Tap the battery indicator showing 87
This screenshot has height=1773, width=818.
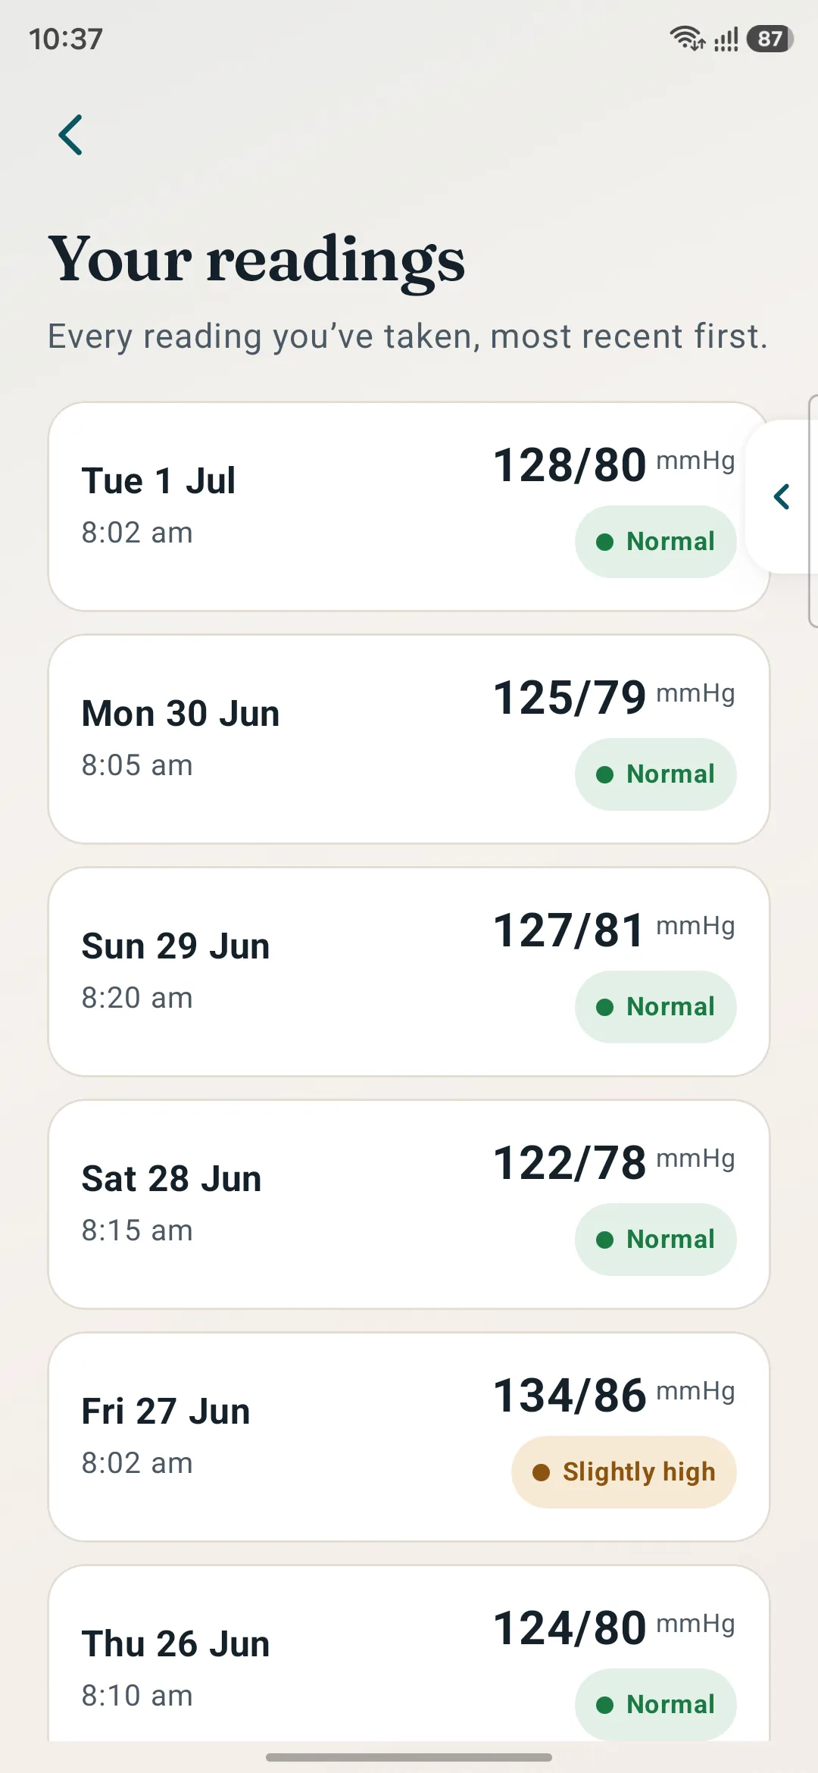[x=770, y=39]
